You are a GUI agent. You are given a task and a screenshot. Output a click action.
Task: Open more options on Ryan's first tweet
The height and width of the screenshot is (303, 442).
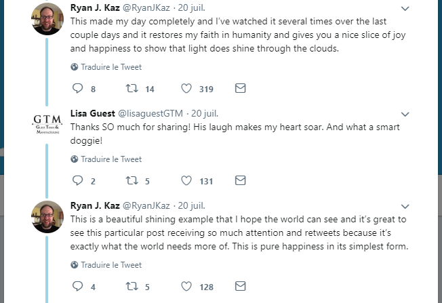(x=405, y=9)
